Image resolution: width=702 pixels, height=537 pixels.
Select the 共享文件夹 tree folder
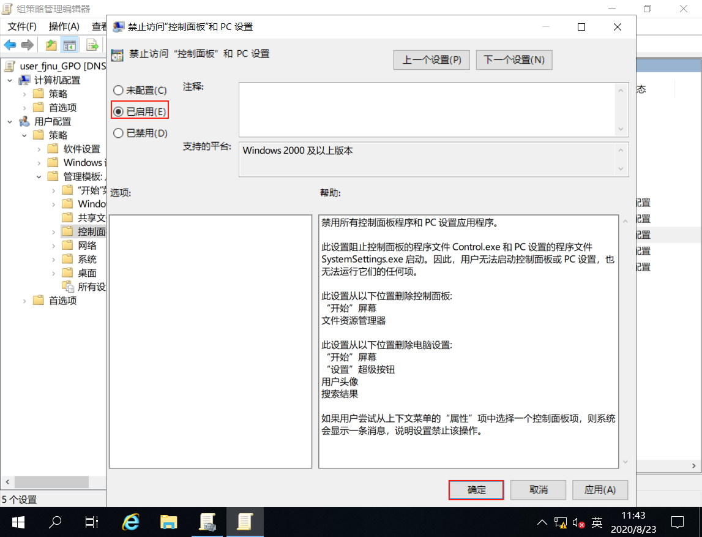click(x=84, y=217)
